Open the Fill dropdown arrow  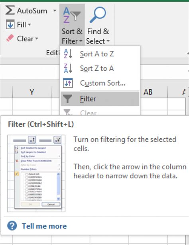coord(30,24)
